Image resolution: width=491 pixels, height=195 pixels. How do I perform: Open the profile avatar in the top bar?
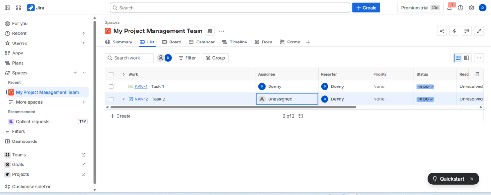tap(482, 8)
